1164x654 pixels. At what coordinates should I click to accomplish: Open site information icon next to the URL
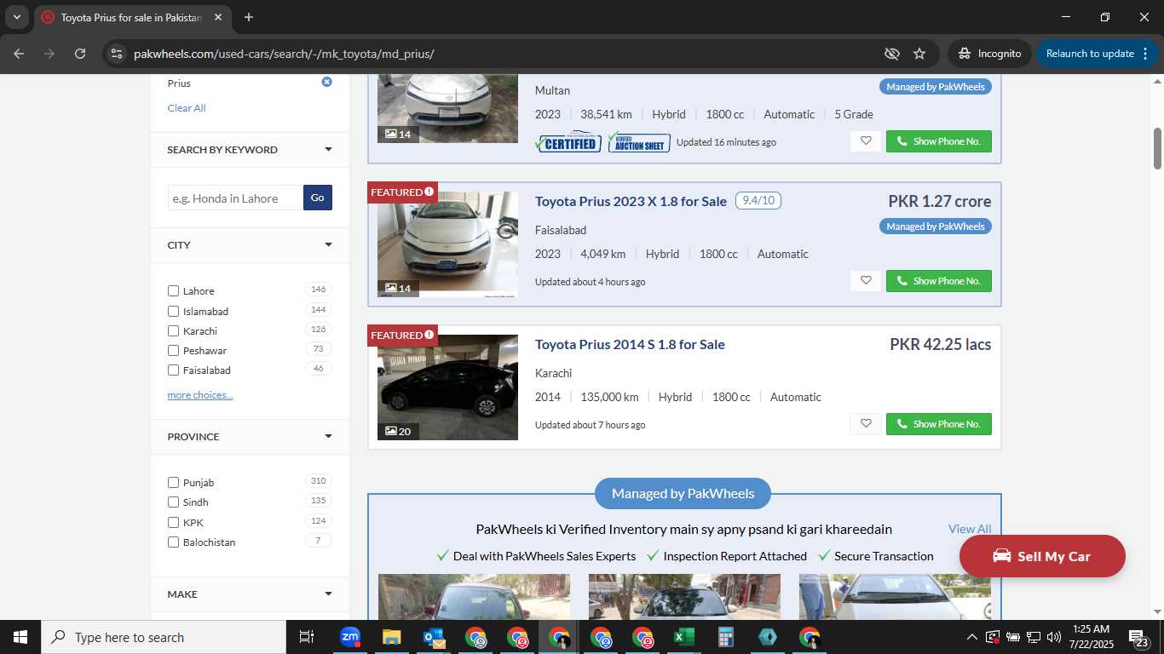pyautogui.click(x=117, y=53)
